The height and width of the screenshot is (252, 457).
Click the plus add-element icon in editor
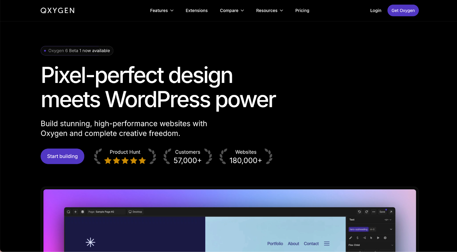(x=75, y=212)
